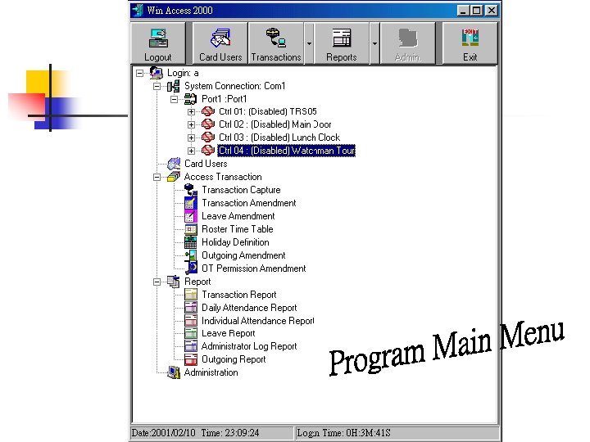Click the Leave Amendment icon
The image size is (590, 442).
click(x=191, y=216)
